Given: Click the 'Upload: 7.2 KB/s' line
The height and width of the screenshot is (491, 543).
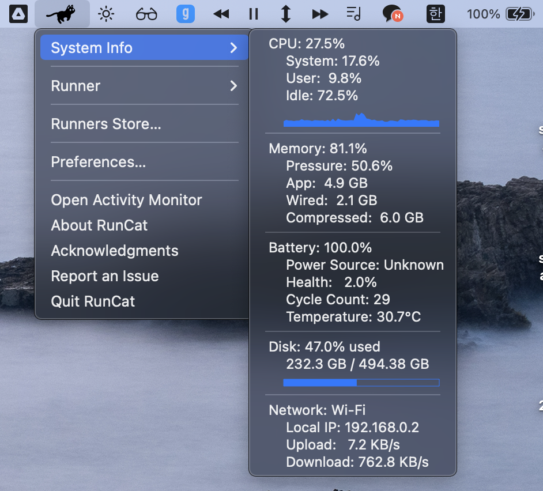Looking at the screenshot, I should (343, 444).
